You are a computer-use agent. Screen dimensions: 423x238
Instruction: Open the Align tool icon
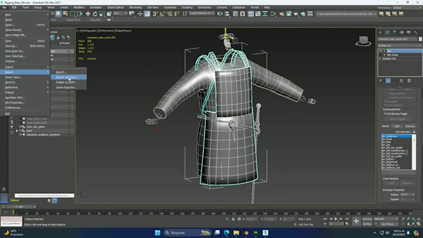pyautogui.click(x=227, y=14)
